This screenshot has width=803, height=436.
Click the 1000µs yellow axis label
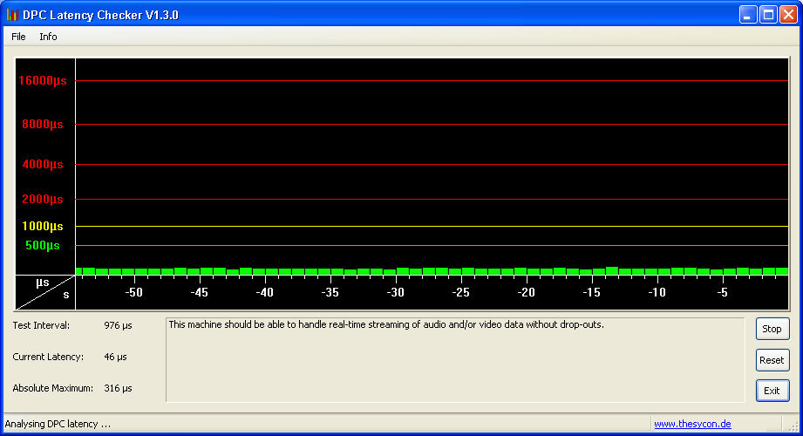[43, 226]
